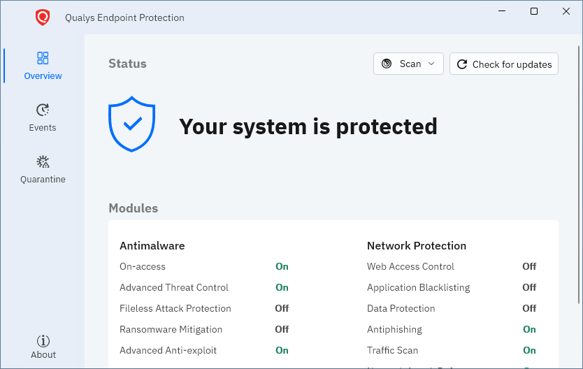
Task: Click the Off status for Data Protection
Action: [x=529, y=308]
